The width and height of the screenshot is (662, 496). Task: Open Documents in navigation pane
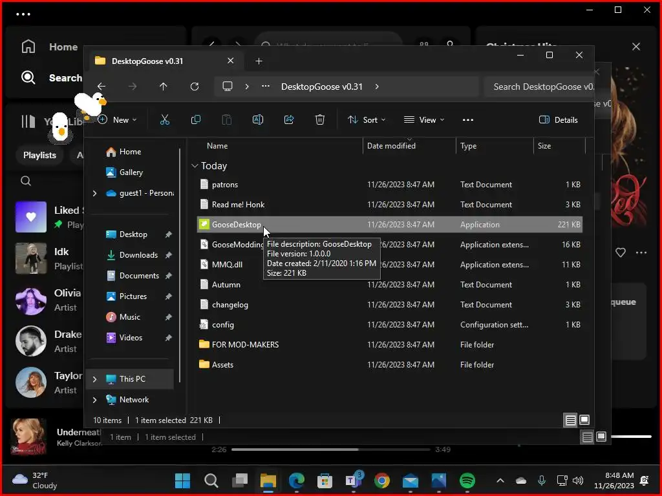coord(139,276)
